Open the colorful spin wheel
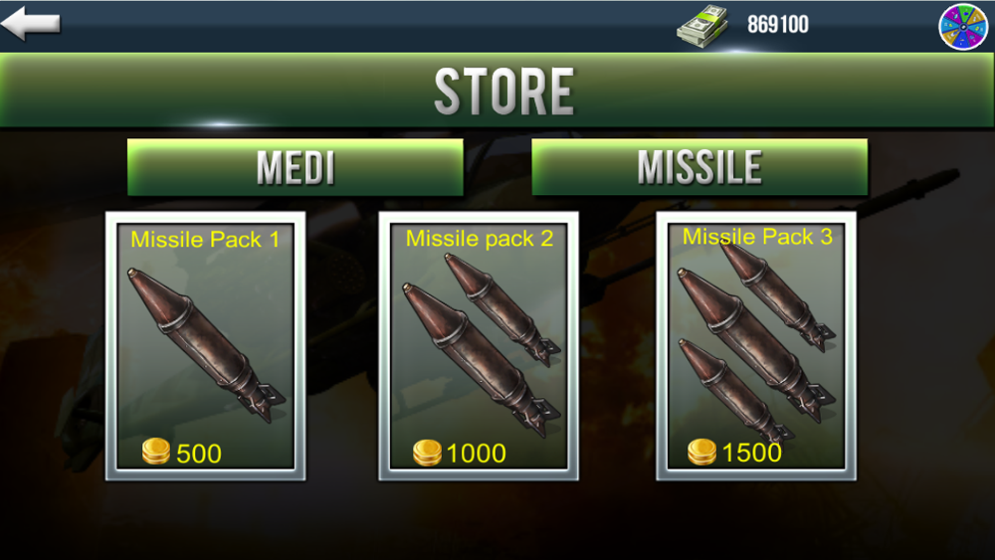The width and height of the screenshot is (995, 560). [962, 26]
